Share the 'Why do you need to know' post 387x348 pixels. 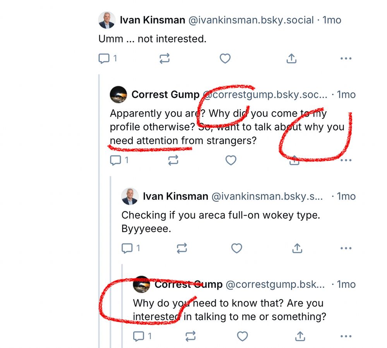(300, 336)
